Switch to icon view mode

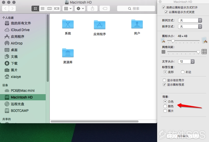coord(35,9)
